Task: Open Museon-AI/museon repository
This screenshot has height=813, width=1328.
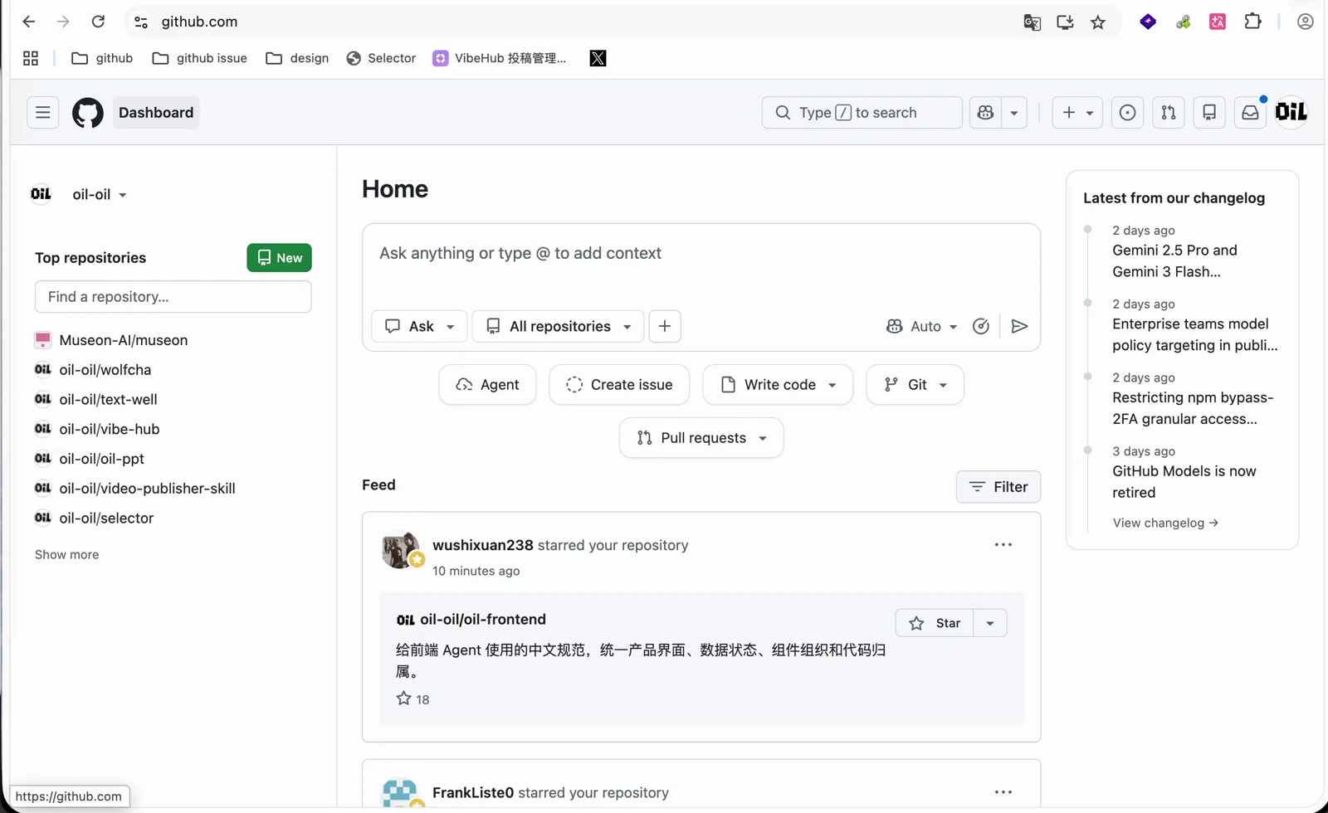Action: pyautogui.click(x=123, y=340)
